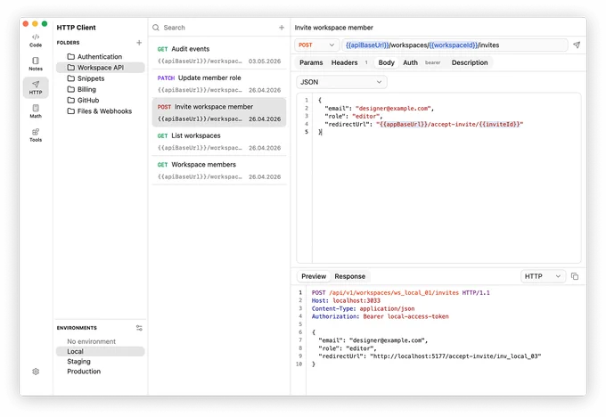The width and height of the screenshot is (606, 417).
Task: Switch to the Preview tab
Action: click(x=314, y=276)
